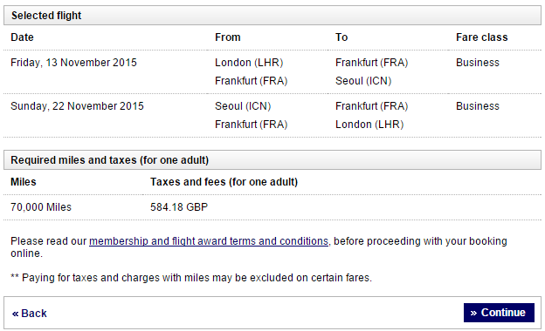Image resolution: width=545 pixels, height=331 pixels.
Task: Click the To column header
Action: coord(341,37)
